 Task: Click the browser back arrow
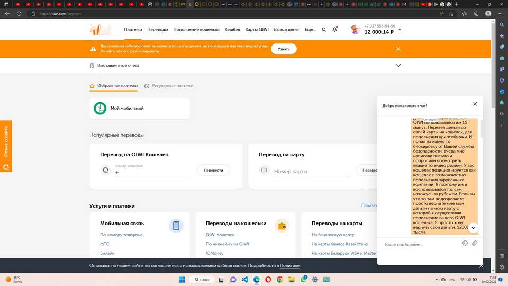[7, 14]
